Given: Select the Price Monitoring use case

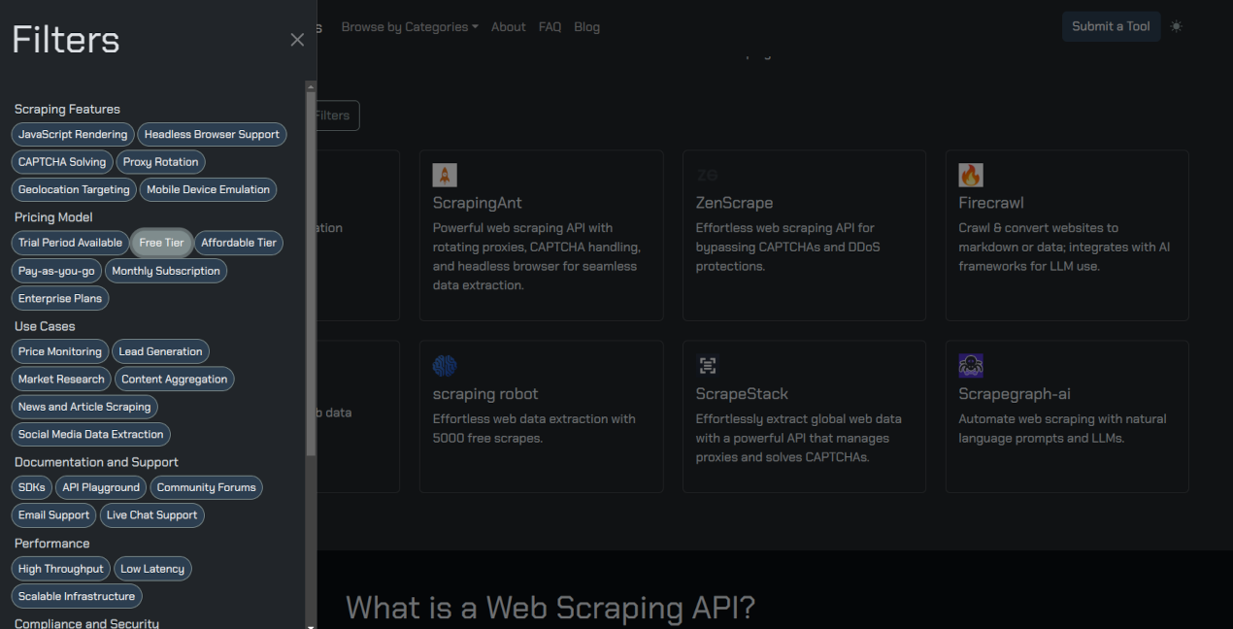Looking at the screenshot, I should [60, 351].
